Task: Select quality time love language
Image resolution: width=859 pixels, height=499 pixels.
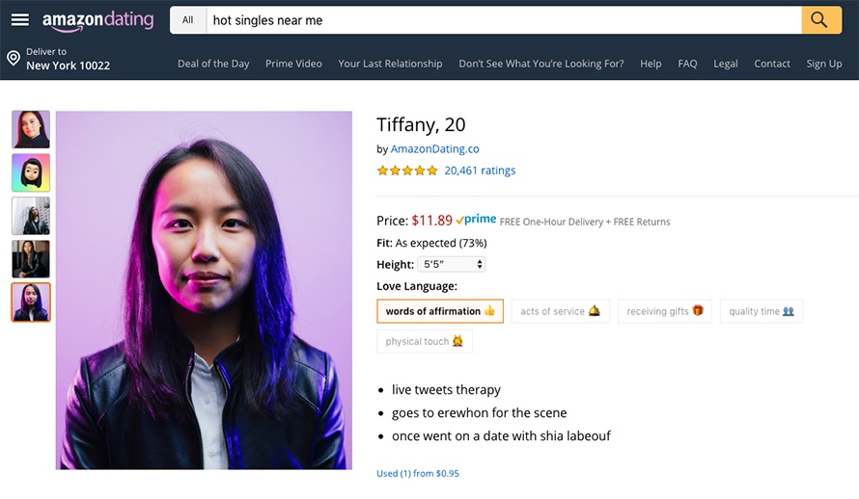Action: 762,311
